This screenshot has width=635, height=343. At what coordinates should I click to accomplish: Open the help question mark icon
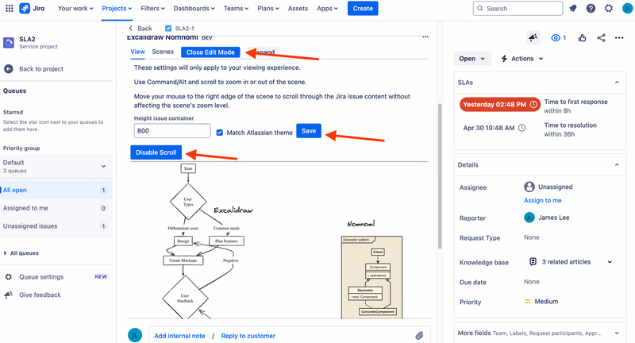[x=591, y=8]
